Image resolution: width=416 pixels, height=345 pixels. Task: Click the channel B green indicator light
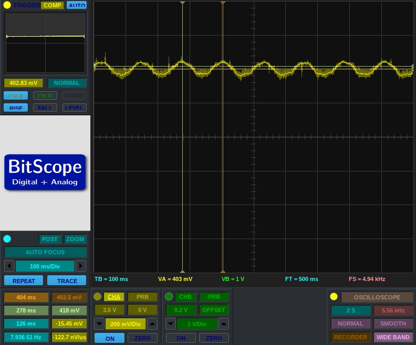pyautogui.click(x=169, y=297)
